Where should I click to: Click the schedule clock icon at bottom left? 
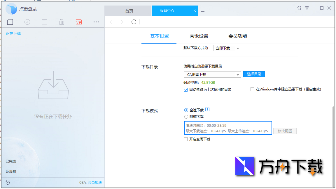pos(8,182)
